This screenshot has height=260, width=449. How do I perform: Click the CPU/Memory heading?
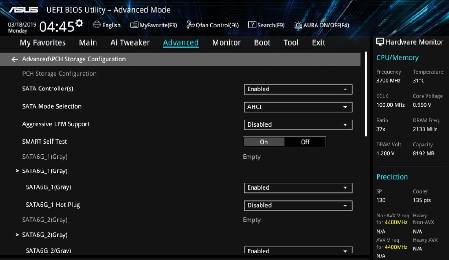[397, 58]
